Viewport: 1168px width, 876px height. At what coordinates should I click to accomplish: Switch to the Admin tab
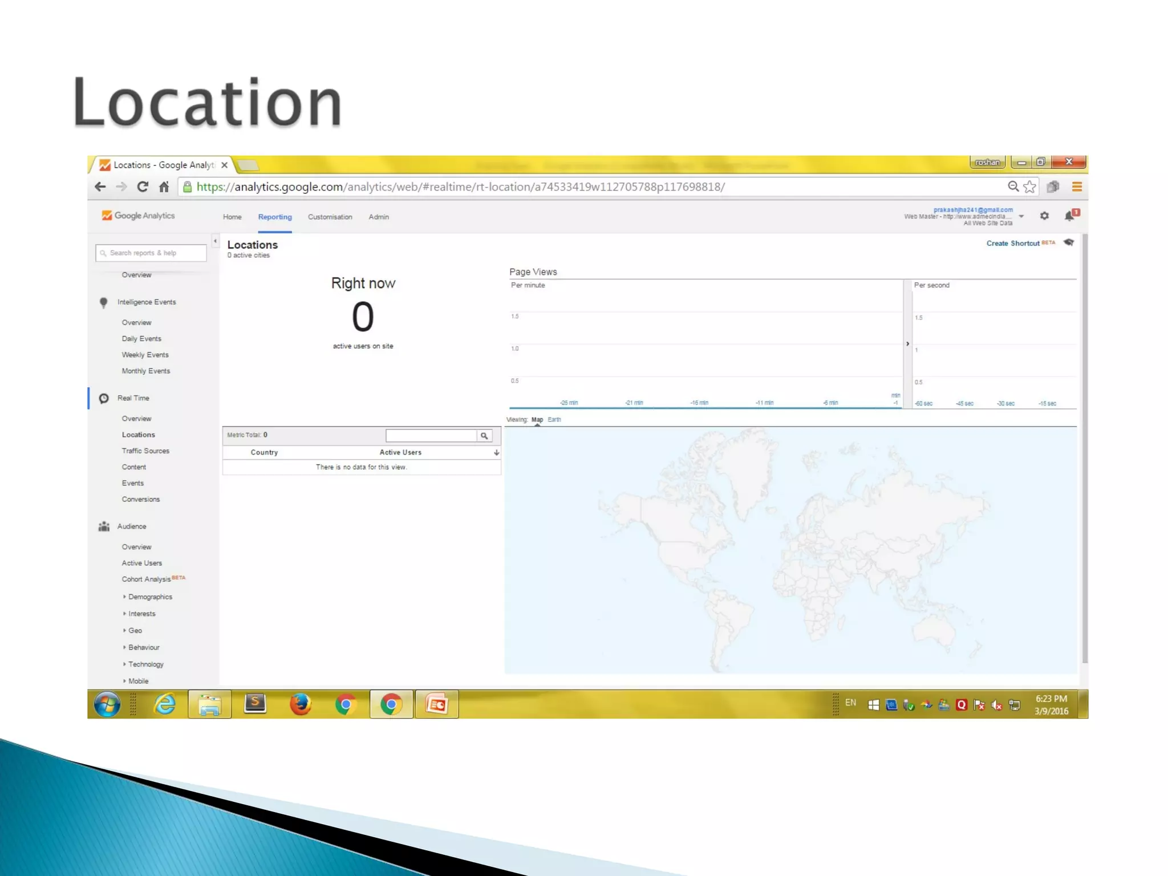pyautogui.click(x=379, y=217)
